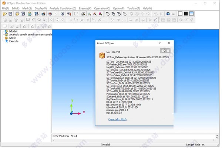This screenshot has width=222, height=148.
Task: Click the blue 3D cube view icon
Action: click(168, 14)
